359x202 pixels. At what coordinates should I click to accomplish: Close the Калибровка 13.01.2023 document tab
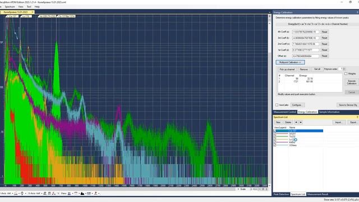[x=33, y=12]
